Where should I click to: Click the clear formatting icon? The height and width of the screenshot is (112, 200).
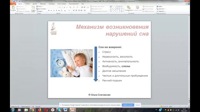click(x=70, y=7)
